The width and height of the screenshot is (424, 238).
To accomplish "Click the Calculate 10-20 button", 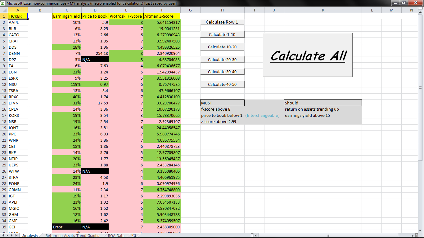I will (222, 47).
